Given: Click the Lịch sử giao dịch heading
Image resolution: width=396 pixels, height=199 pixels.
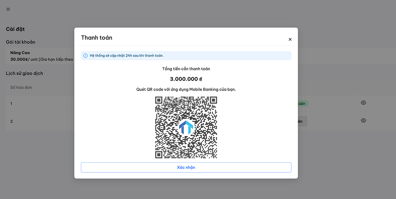Looking at the screenshot, I should pyautogui.click(x=24, y=74).
